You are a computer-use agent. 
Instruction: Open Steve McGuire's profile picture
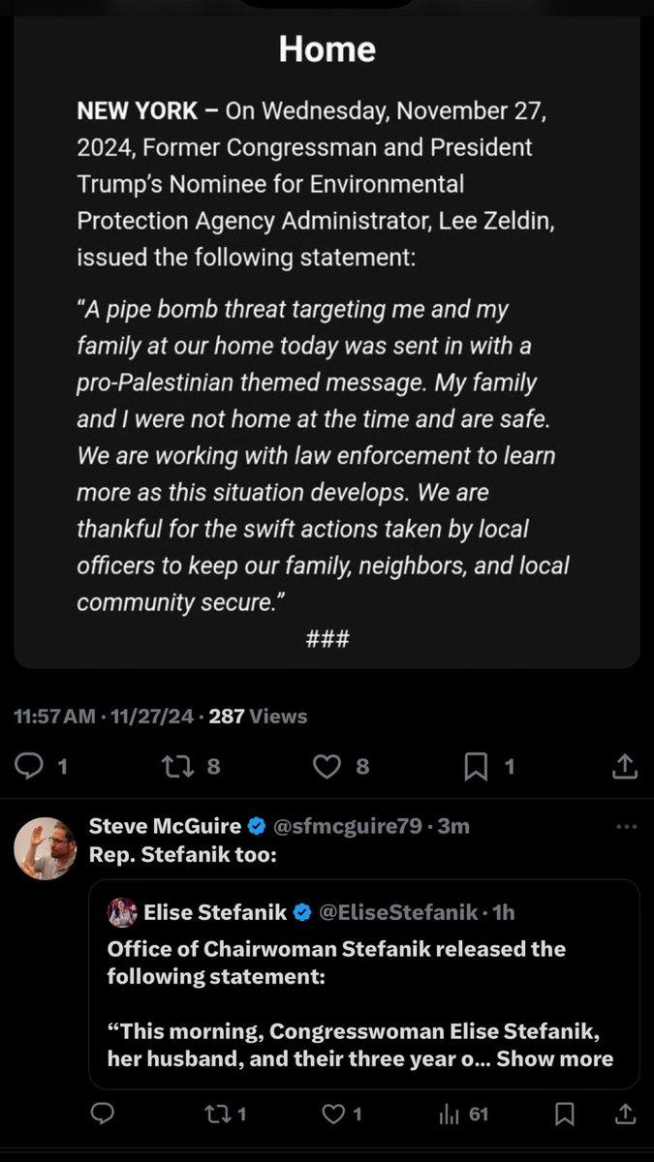coord(45,847)
